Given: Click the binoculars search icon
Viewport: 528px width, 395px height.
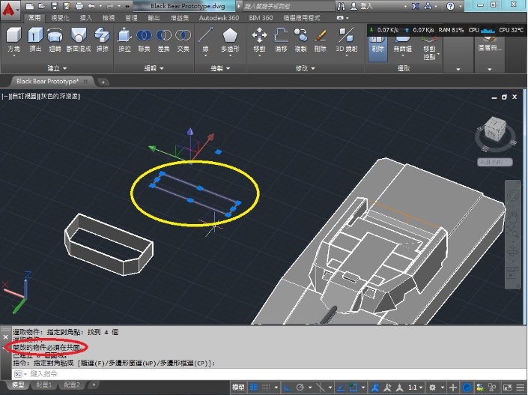Looking at the screenshot, I should coord(341,6).
